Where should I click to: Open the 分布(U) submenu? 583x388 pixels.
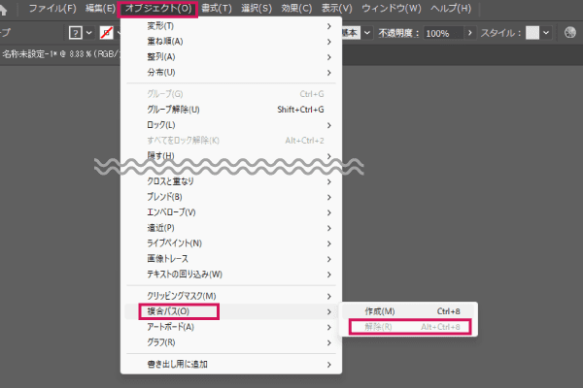point(231,73)
